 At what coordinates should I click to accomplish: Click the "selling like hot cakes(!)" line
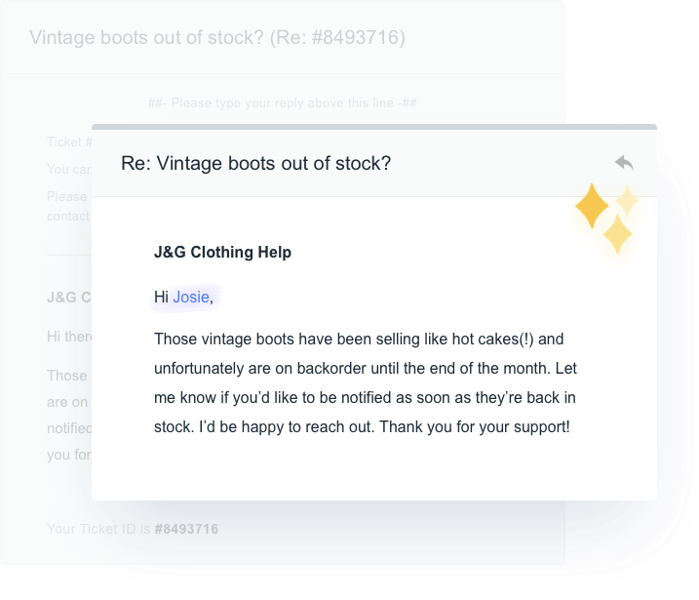click(x=359, y=340)
